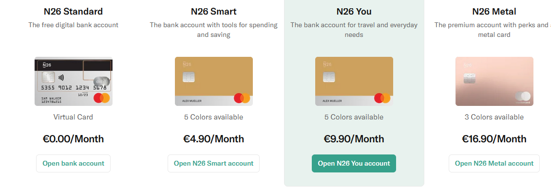The width and height of the screenshot is (551, 187).
Task: Click the N26 You gold card image
Action: click(354, 81)
